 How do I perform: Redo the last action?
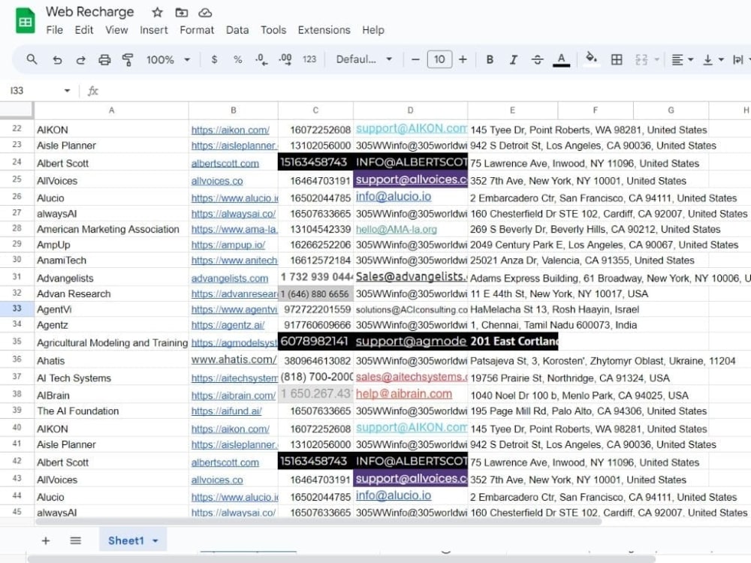click(x=80, y=59)
